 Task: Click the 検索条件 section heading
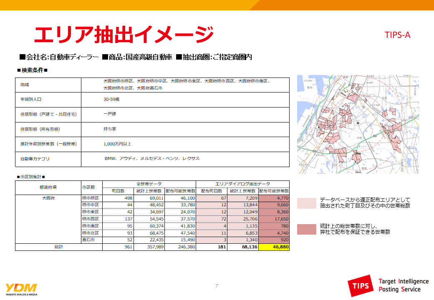32,70
